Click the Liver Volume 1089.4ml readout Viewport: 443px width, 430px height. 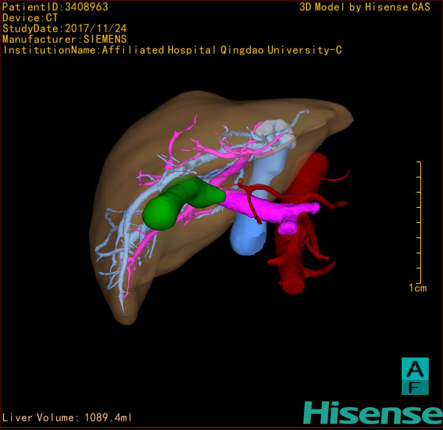pos(67,418)
